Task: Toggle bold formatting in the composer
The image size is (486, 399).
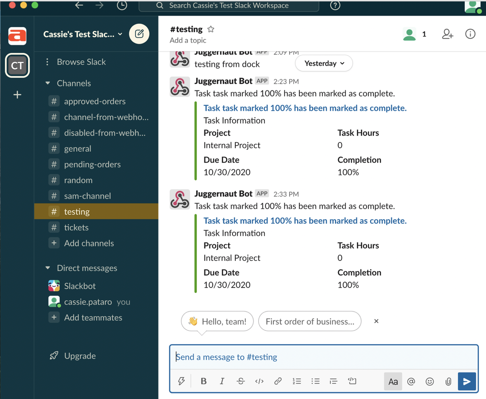Action: (203, 381)
